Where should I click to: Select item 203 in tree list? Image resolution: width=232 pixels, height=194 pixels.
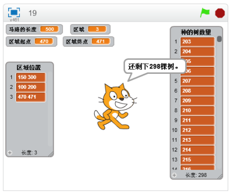198,41
